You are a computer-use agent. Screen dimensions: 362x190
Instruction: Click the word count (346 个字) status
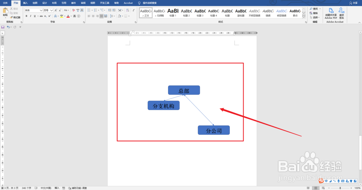click(26, 188)
